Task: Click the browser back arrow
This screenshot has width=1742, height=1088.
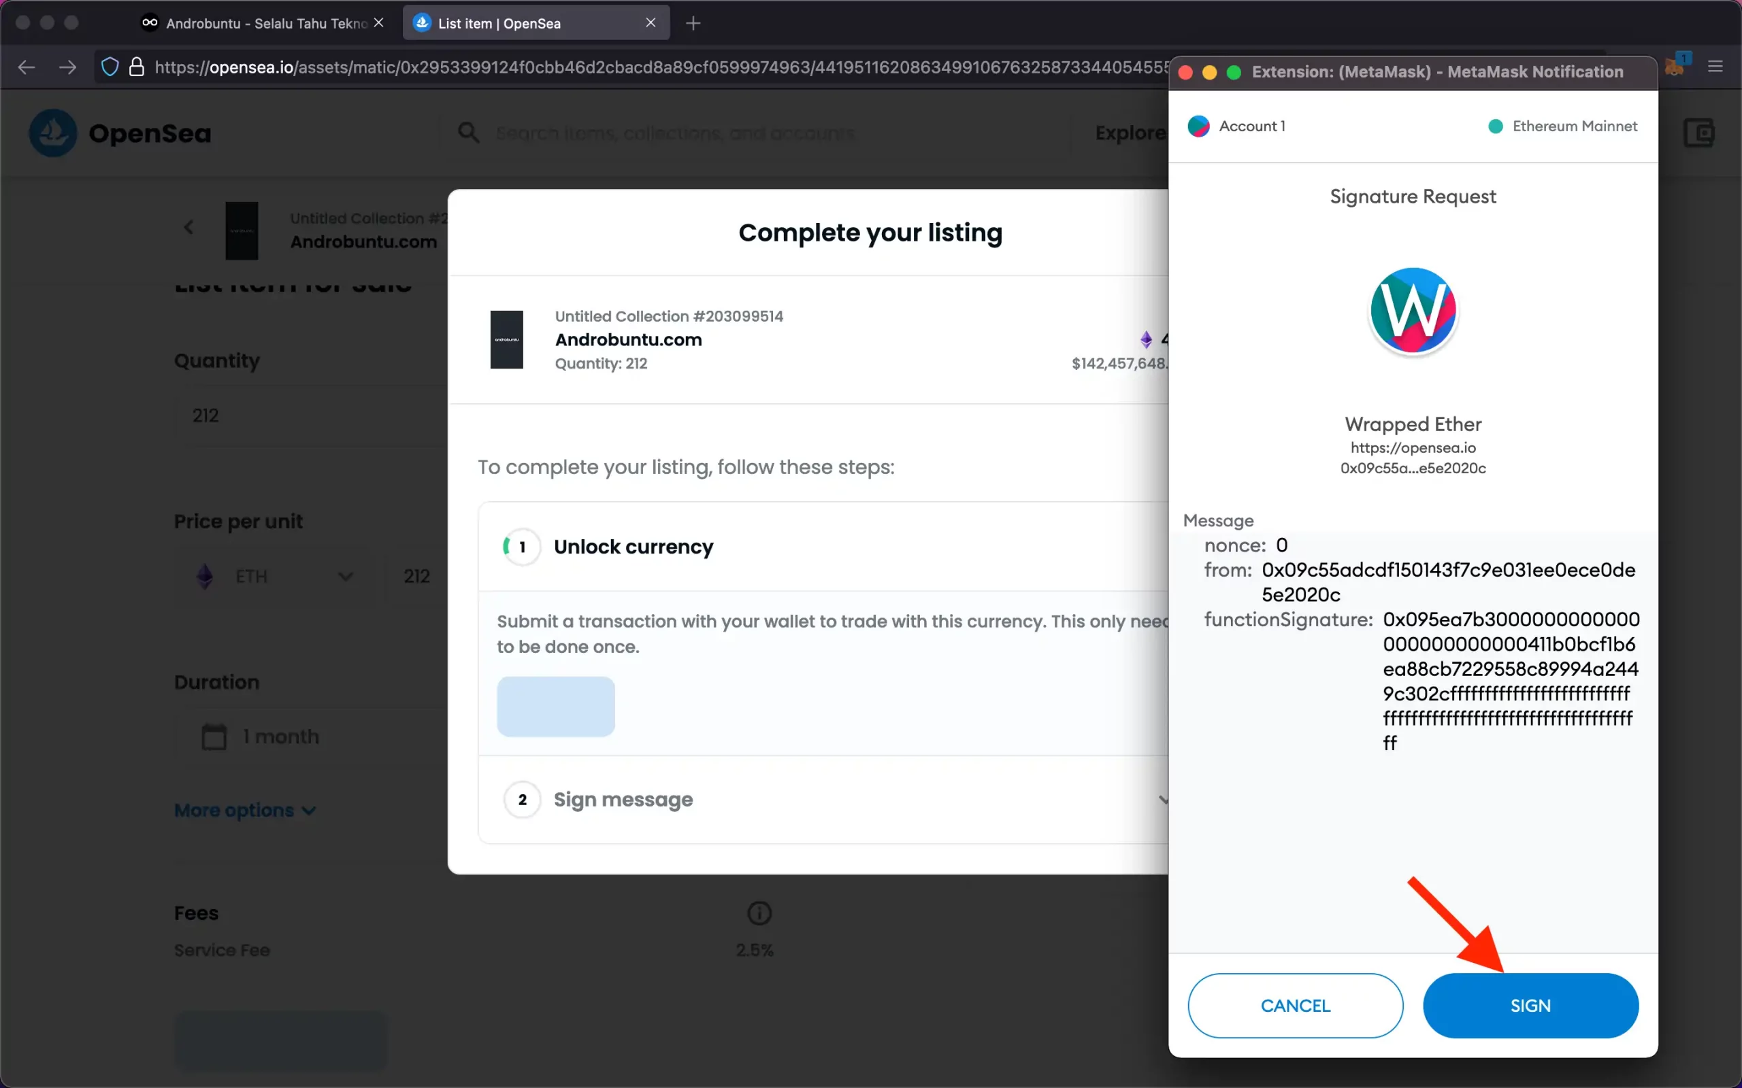Action: point(27,67)
